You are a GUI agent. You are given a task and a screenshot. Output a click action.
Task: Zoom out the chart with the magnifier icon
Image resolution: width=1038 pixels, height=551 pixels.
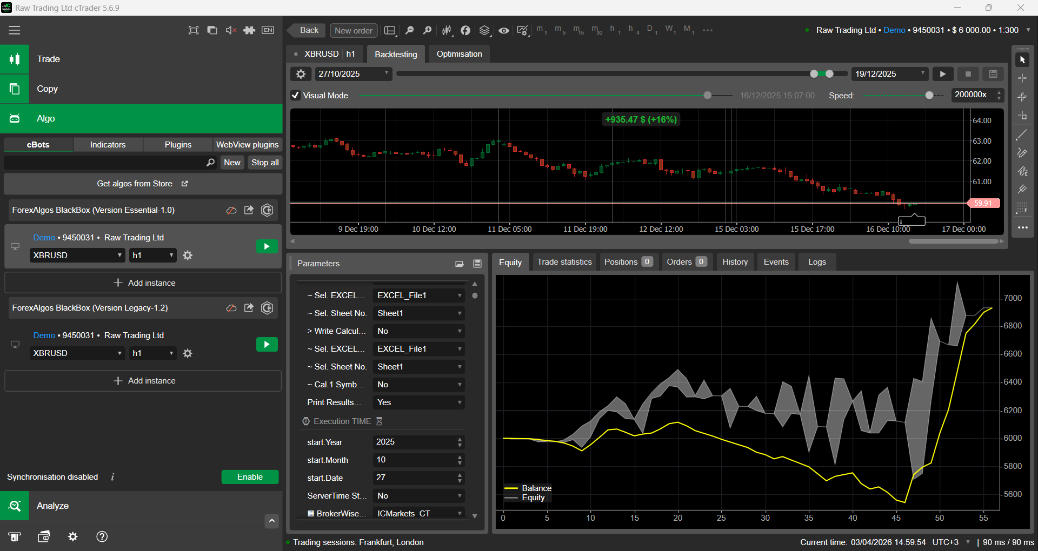click(x=410, y=31)
